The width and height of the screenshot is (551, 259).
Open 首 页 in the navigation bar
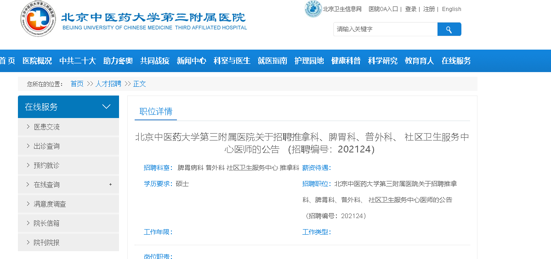pyautogui.click(x=7, y=61)
